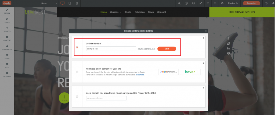275x115 pixels.
Task: Click the News nav menu item
Action: (x=151, y=12)
